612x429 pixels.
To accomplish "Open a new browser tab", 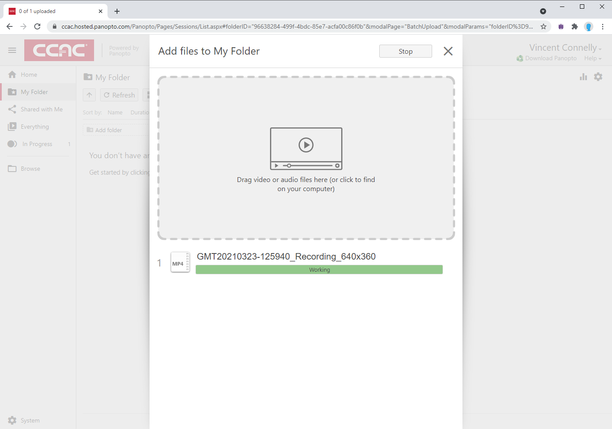I will click(x=117, y=11).
